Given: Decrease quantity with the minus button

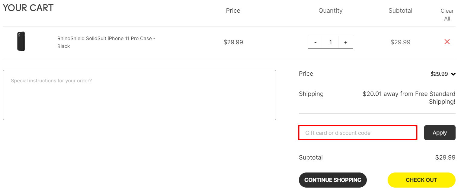Looking at the screenshot, I should 315,43.
